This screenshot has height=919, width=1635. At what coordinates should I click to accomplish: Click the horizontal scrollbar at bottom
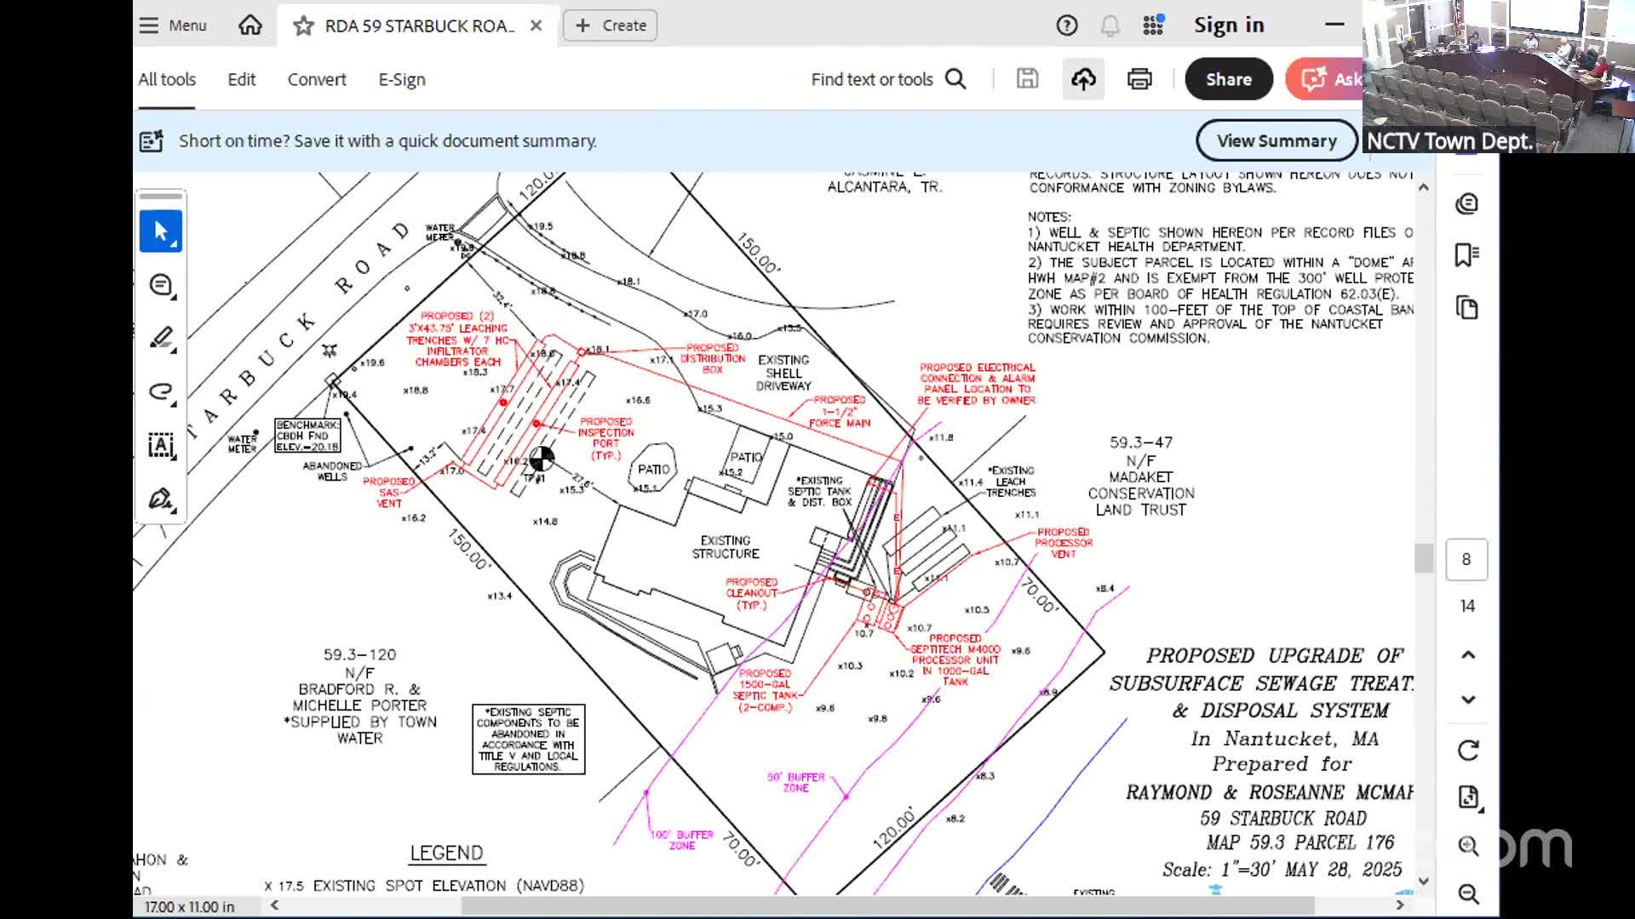886,905
